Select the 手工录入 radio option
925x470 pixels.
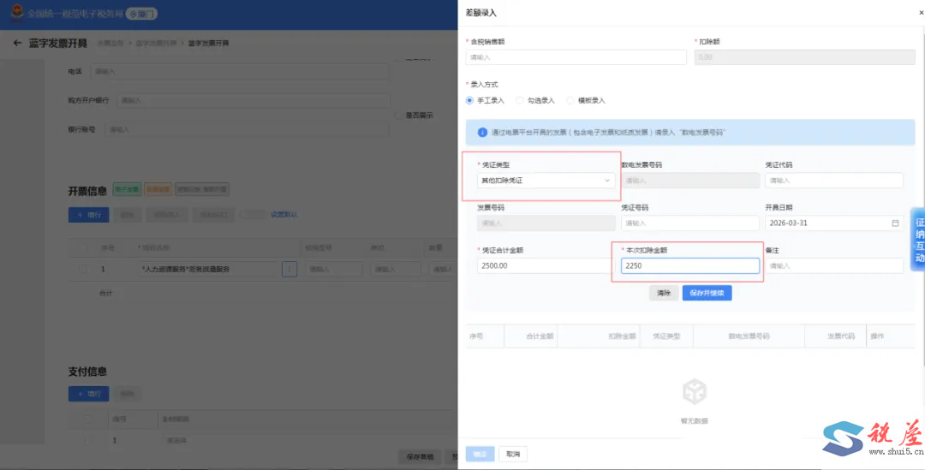coord(485,100)
